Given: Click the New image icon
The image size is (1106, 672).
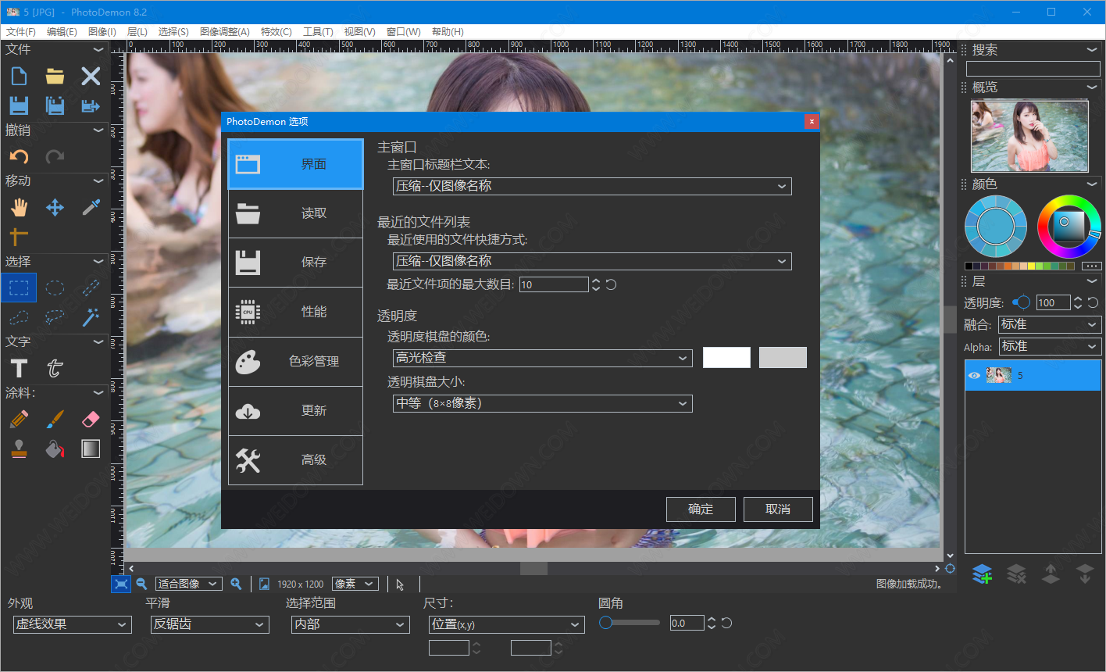Looking at the screenshot, I should point(19,76).
